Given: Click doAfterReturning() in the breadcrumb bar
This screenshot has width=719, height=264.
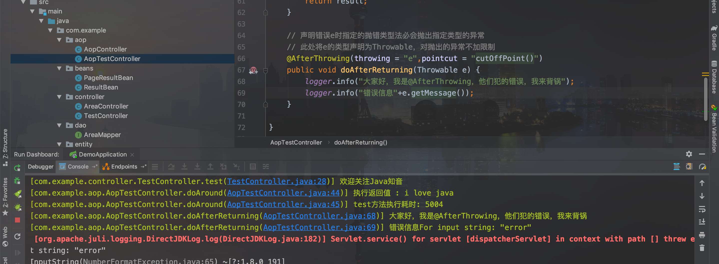Looking at the screenshot, I should (360, 142).
